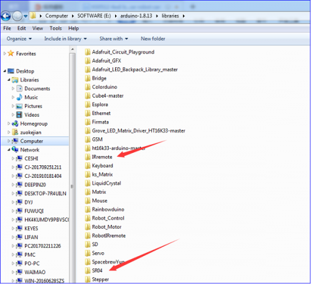Image resolution: width=311 pixels, height=284 pixels.
Task: Click the New folder button
Action: (x=153, y=39)
